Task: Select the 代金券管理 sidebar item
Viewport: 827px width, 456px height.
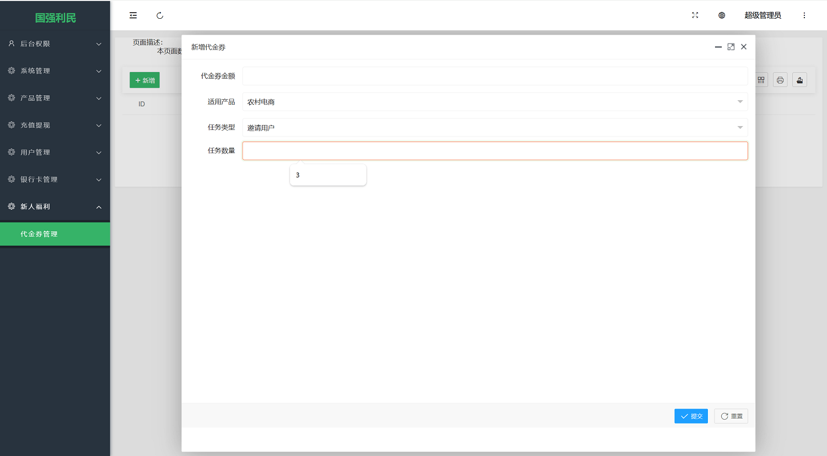Action: click(55, 234)
